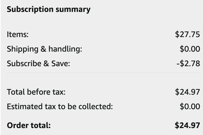Screen dimensions: 203x135
Task: Click the word handling in the shipping row
Action: [65, 49]
